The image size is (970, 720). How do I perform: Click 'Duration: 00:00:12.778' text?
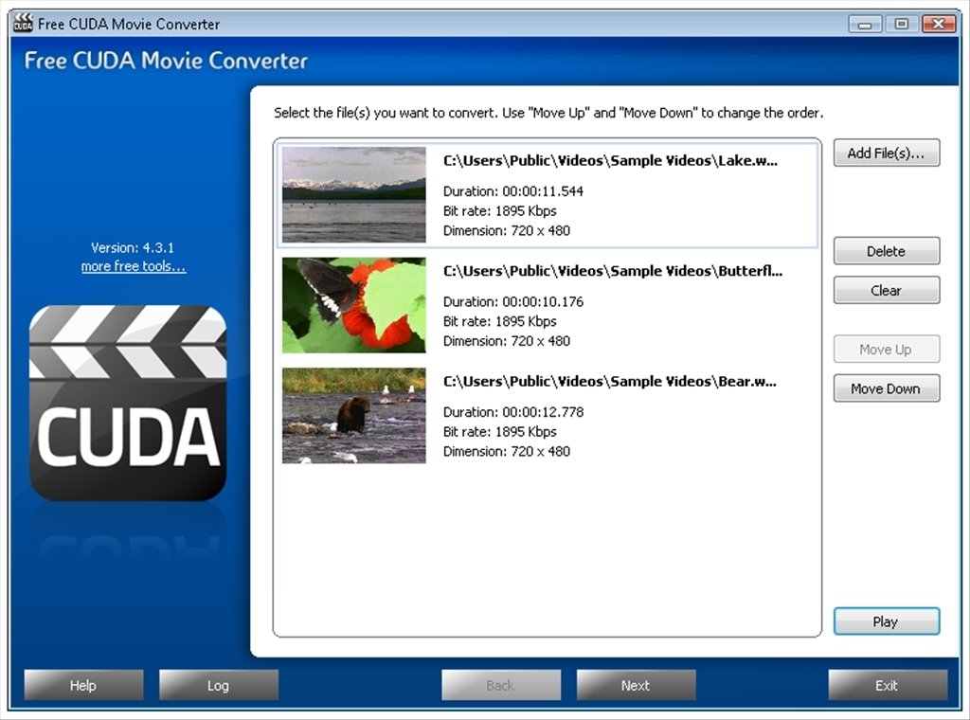click(x=513, y=412)
